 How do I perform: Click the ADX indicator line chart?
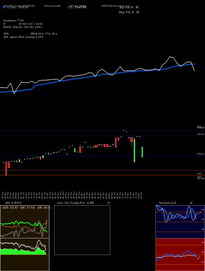coord(25,222)
